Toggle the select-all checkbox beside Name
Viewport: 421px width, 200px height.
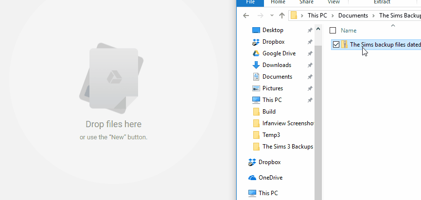point(333,30)
